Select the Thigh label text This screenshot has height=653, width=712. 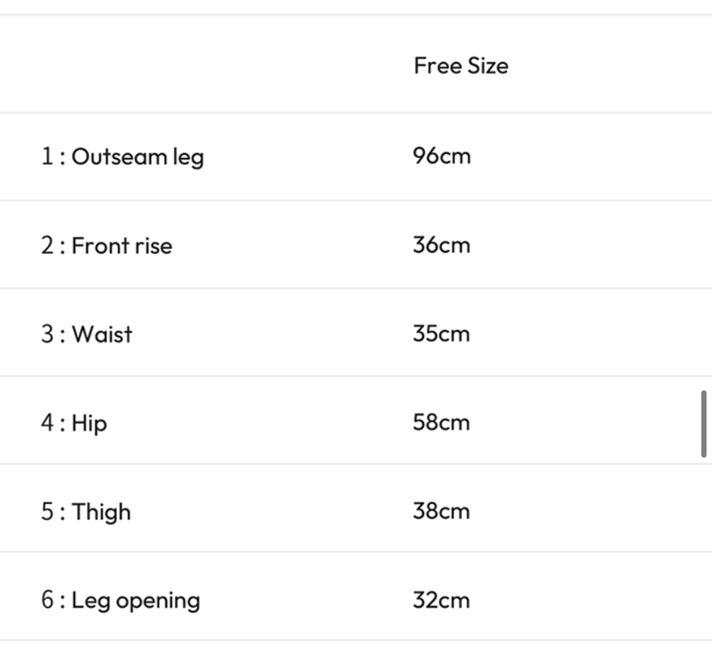101,512
